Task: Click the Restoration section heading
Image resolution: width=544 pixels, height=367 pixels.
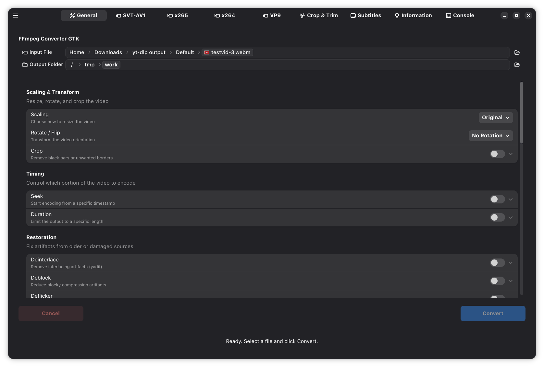Action: click(41, 237)
